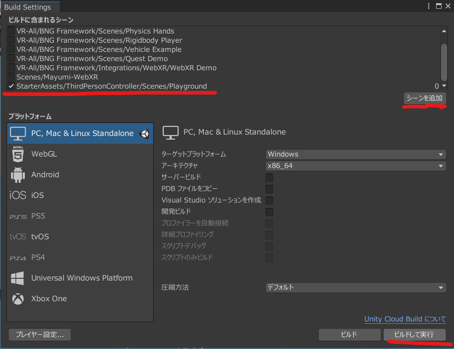This screenshot has height=349, width=454.
Task: Select iOS in the platform list
Action: point(80,195)
